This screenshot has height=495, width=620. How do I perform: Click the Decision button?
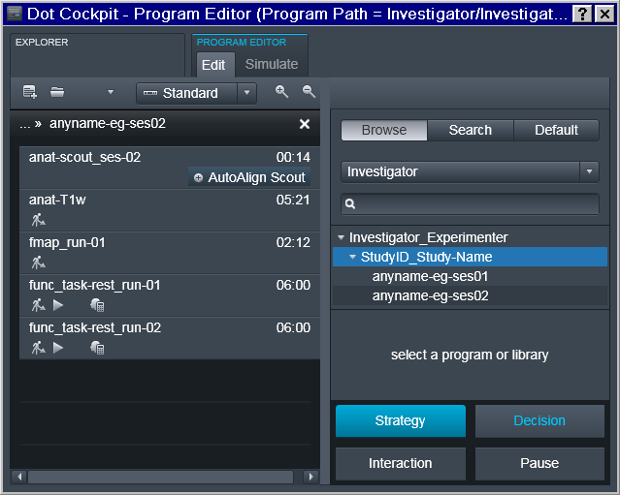(539, 420)
